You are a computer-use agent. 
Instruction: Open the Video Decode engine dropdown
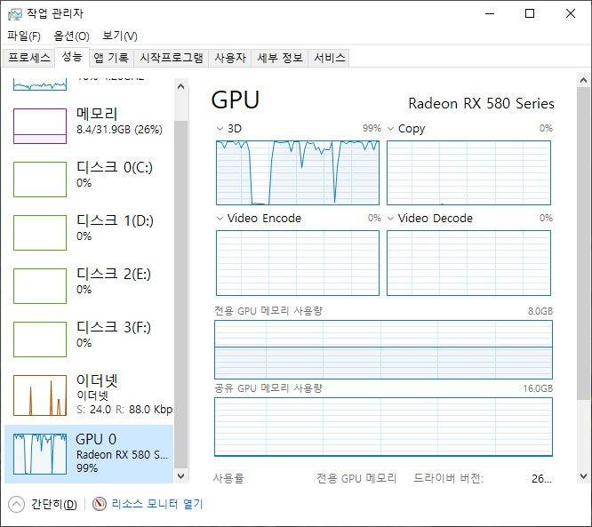[391, 219]
